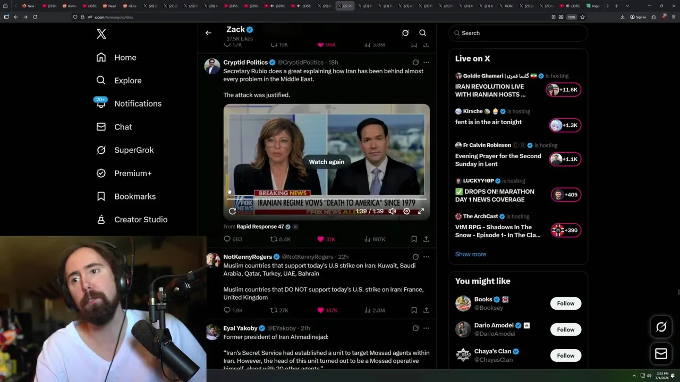Follow Chaya's Clan
The height and width of the screenshot is (382, 680).
tap(565, 355)
